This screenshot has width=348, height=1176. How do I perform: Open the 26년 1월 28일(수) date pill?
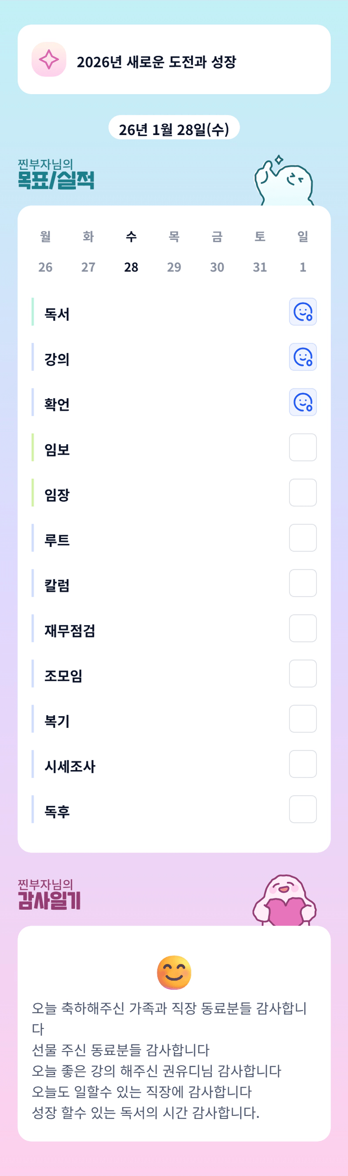pyautogui.click(x=174, y=129)
